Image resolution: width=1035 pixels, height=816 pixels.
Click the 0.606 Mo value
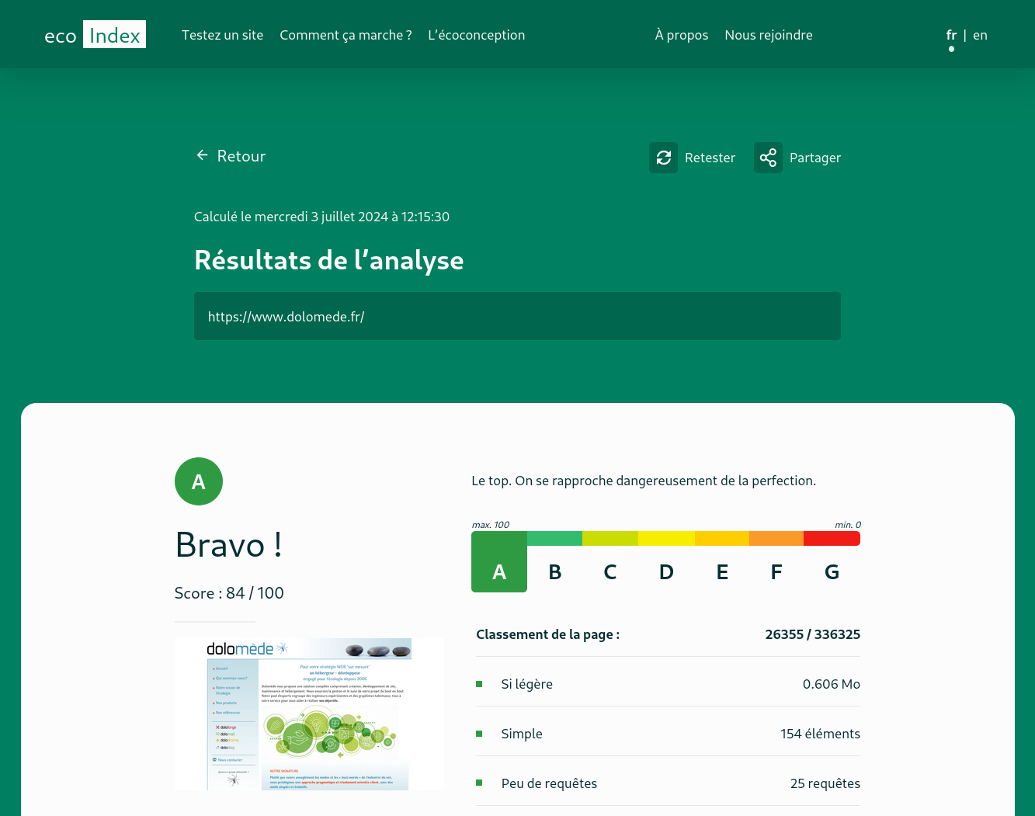pyautogui.click(x=831, y=684)
